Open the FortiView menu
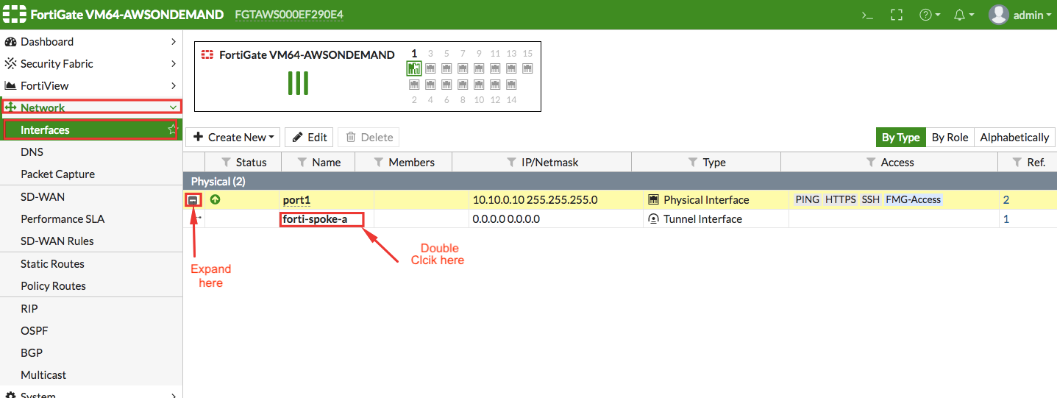The width and height of the screenshot is (1057, 398). pyautogui.click(x=91, y=85)
